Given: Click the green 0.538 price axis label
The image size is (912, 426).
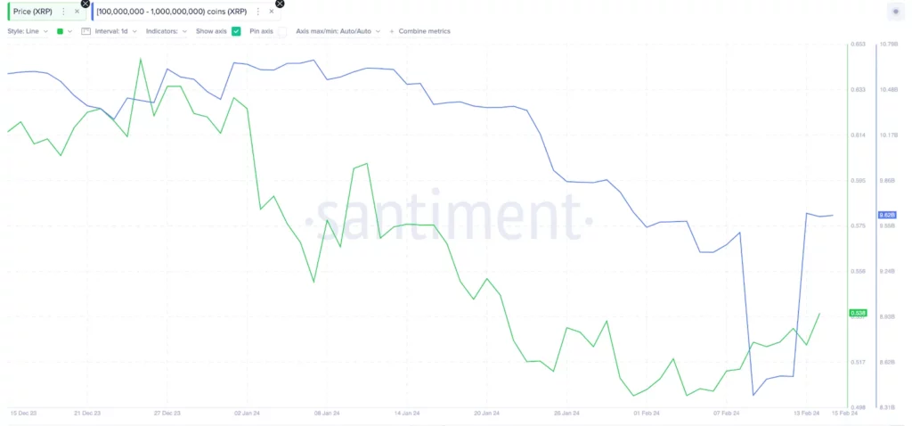Looking at the screenshot, I should (859, 313).
